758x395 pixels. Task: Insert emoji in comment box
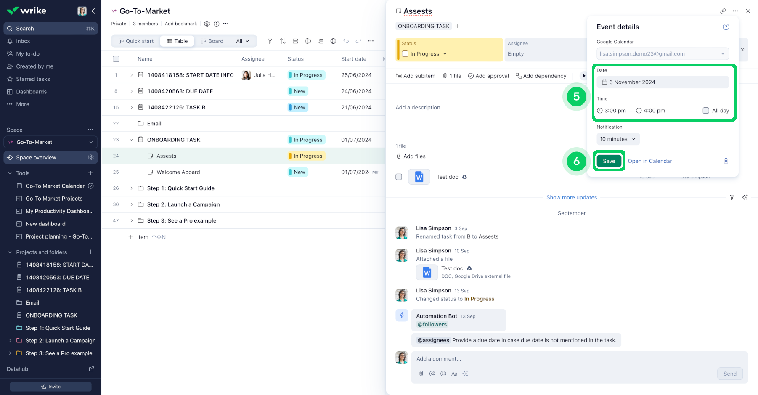(x=443, y=374)
